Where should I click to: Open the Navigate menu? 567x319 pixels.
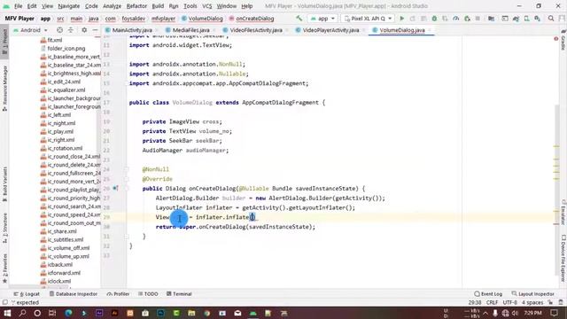pyautogui.click(x=69, y=6)
